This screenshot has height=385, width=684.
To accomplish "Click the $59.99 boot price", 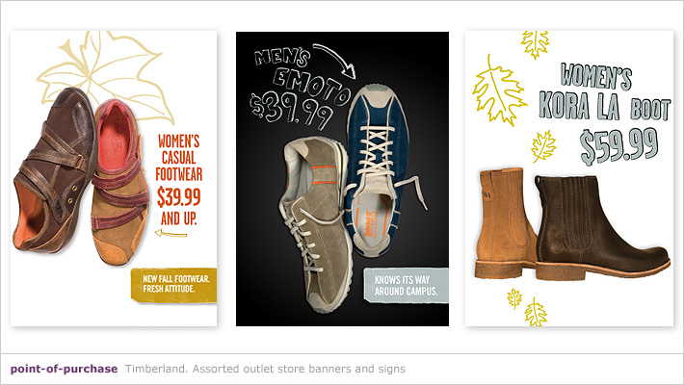I will tap(619, 146).
